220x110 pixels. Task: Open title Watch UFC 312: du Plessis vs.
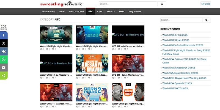56,75
